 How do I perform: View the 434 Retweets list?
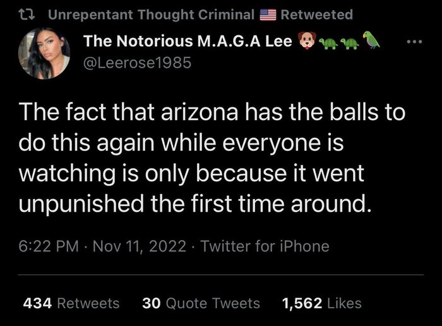(71, 303)
